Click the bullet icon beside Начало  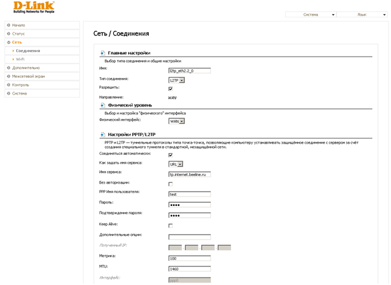pos(9,25)
